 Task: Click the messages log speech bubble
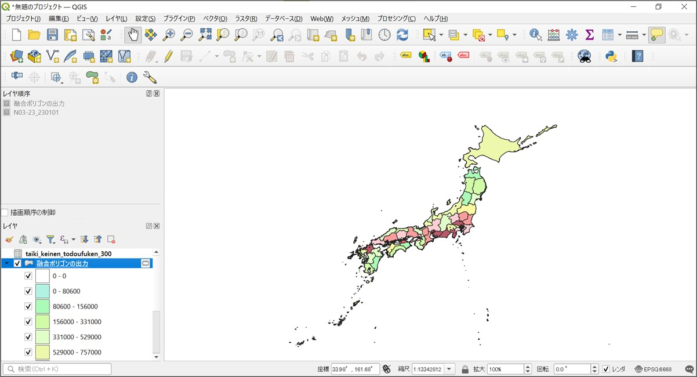tap(689, 369)
